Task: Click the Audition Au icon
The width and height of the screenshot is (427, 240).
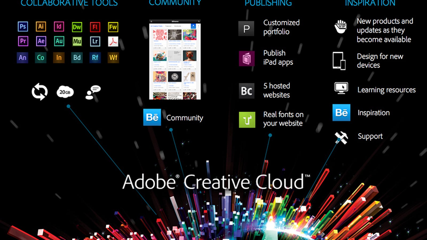Action: (x=59, y=41)
